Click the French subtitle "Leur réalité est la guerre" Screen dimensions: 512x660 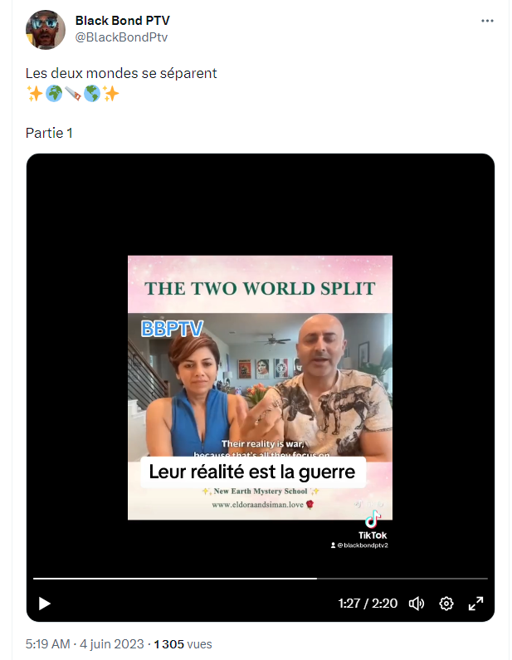click(251, 472)
